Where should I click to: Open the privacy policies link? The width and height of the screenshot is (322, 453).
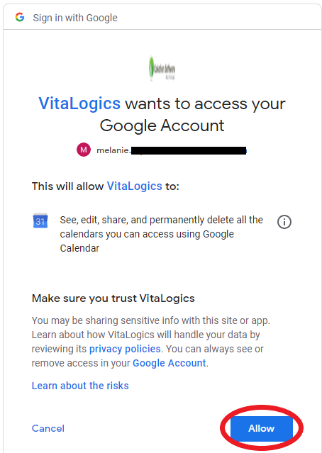(125, 349)
